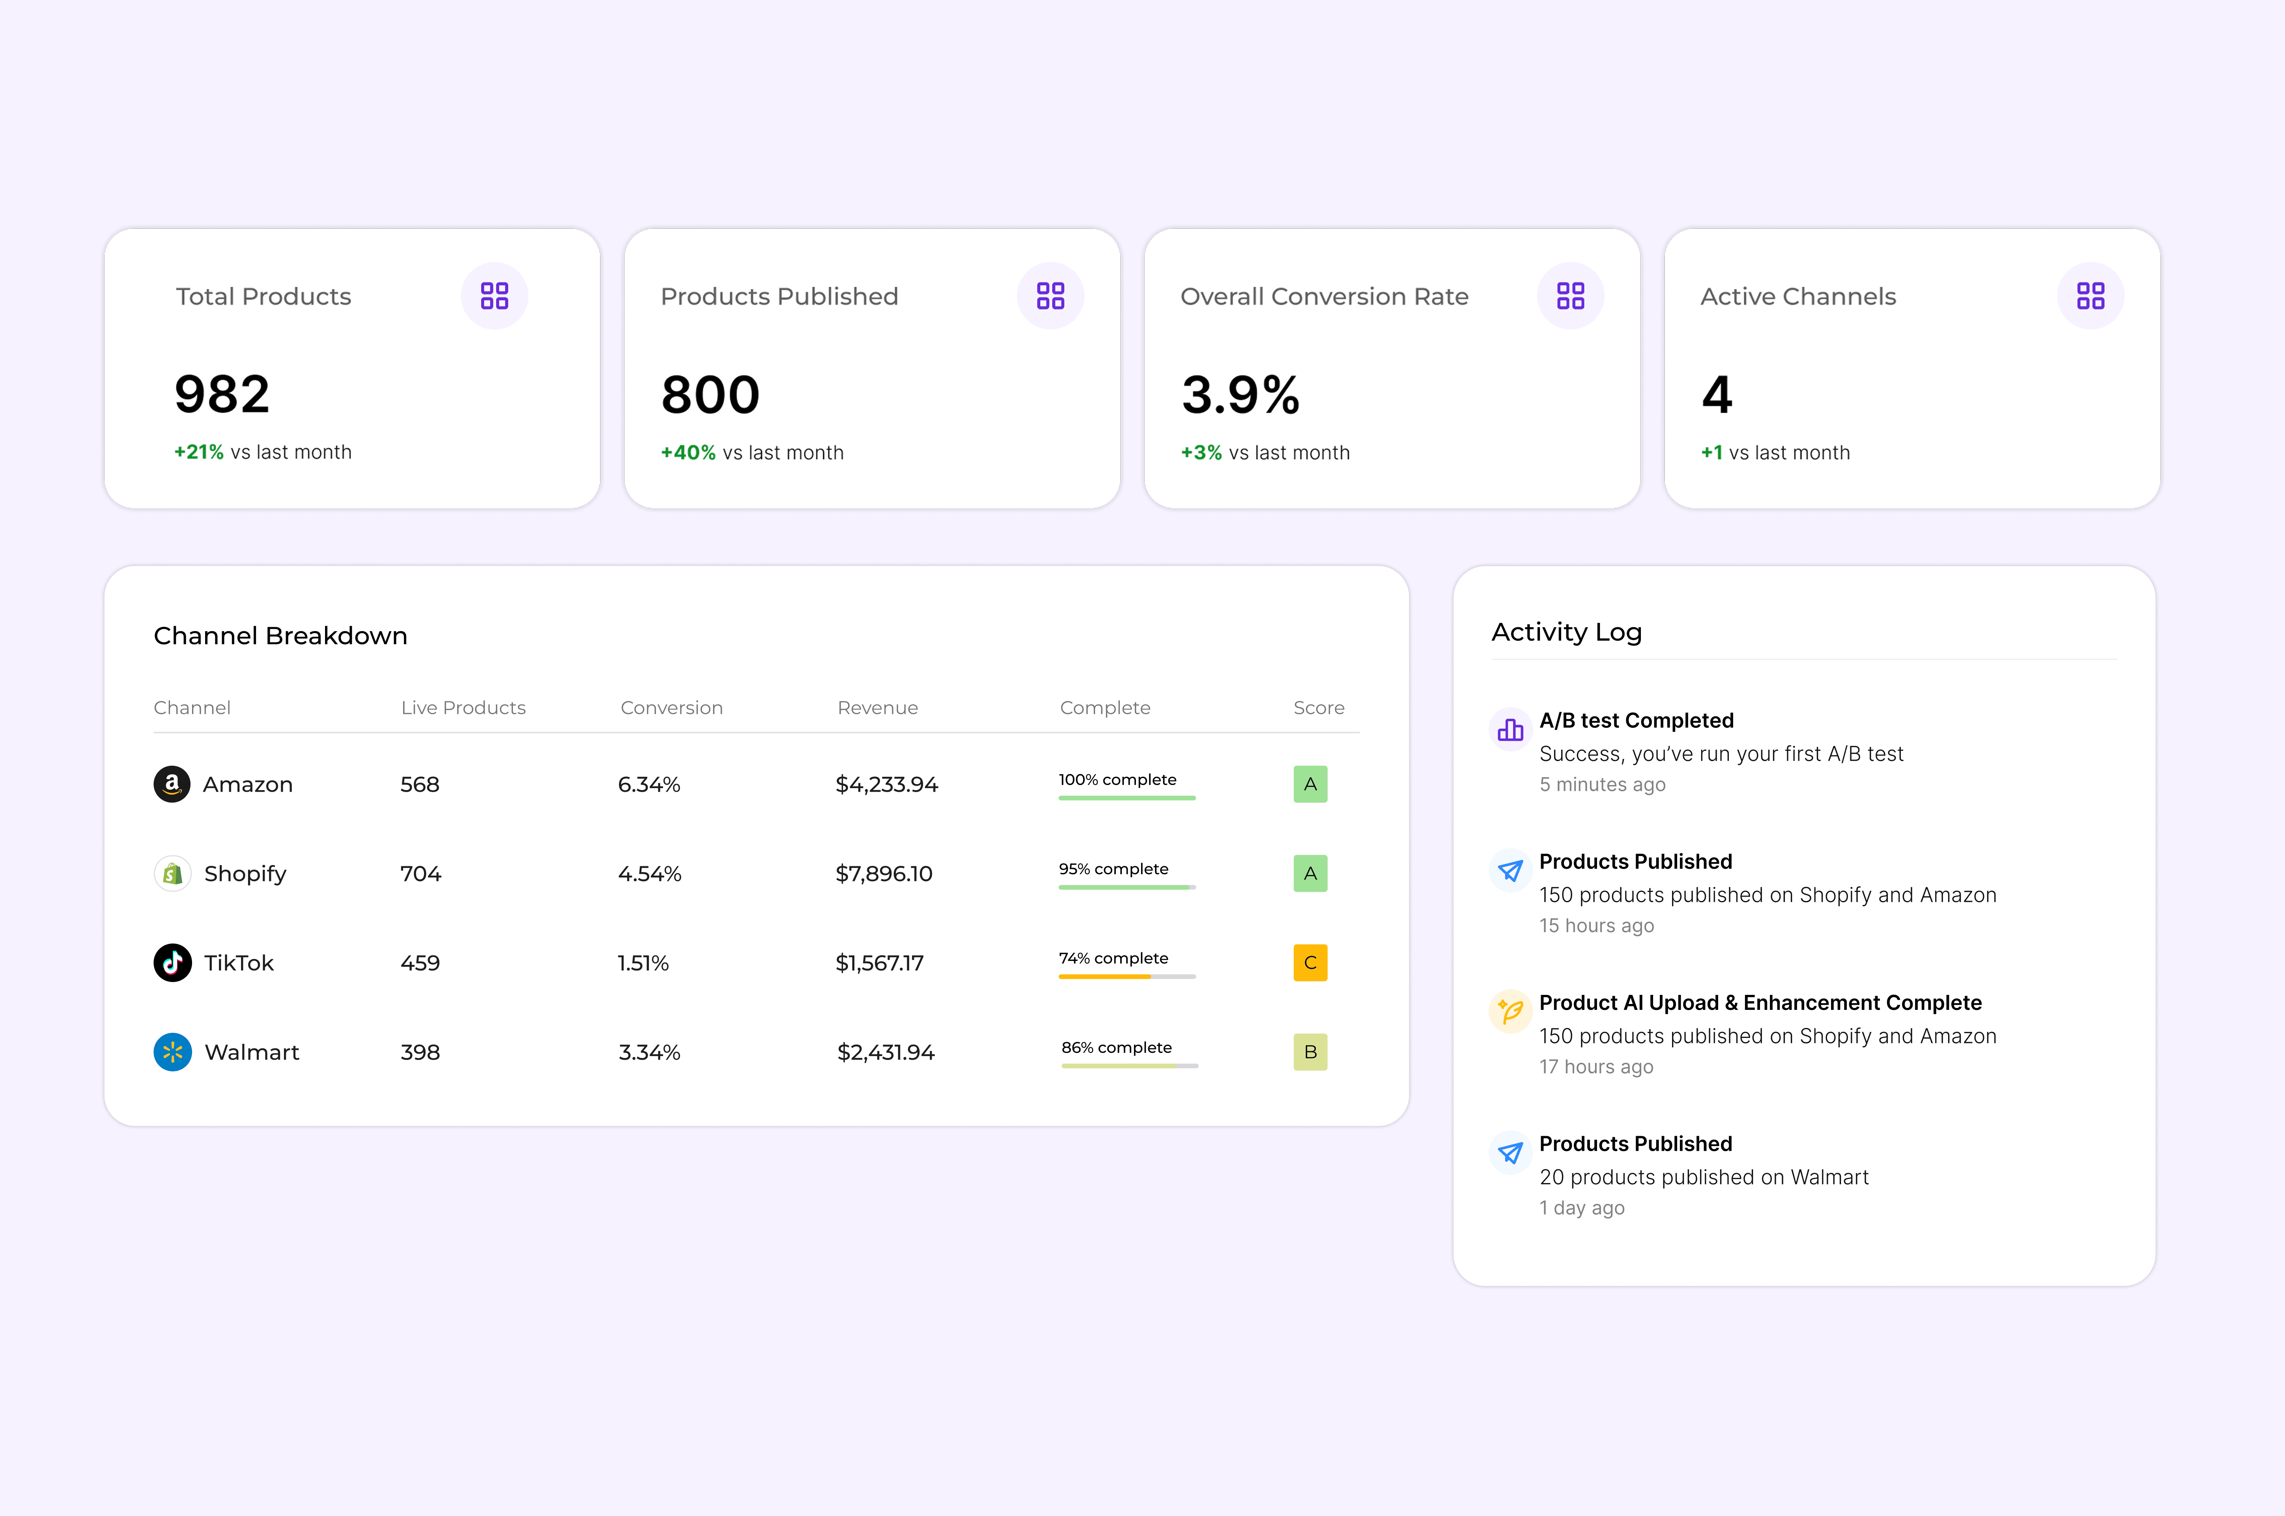The width and height of the screenshot is (2285, 1516).
Task: Click the Amazon logo icon
Action: tap(172, 784)
